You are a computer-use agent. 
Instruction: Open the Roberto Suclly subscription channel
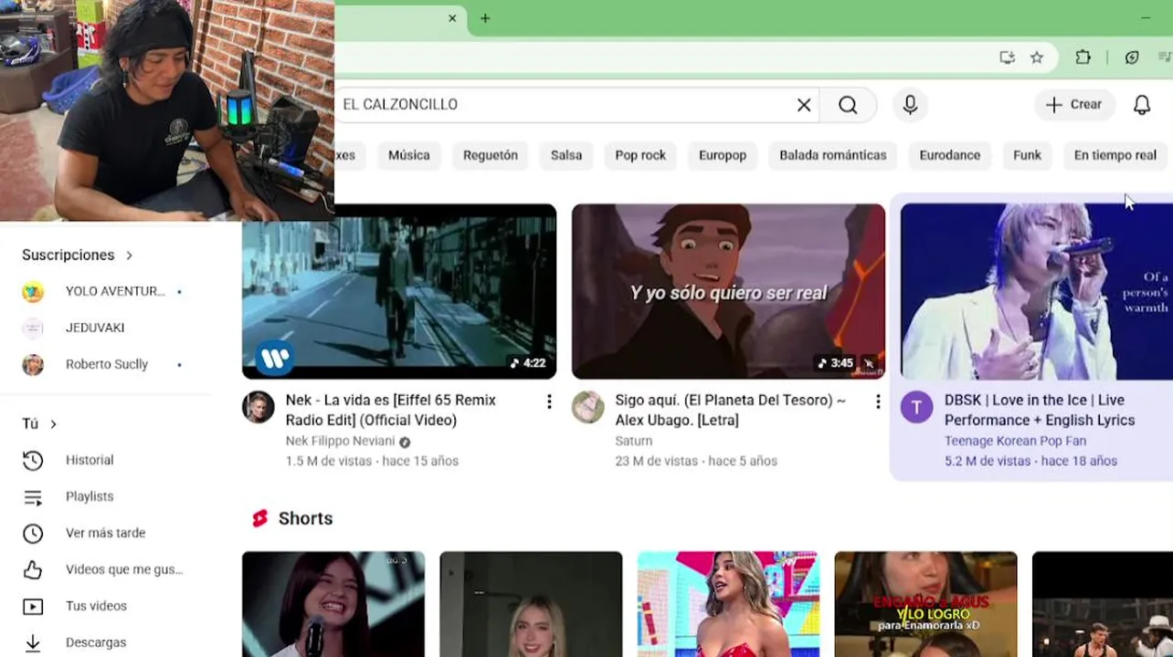tap(105, 364)
